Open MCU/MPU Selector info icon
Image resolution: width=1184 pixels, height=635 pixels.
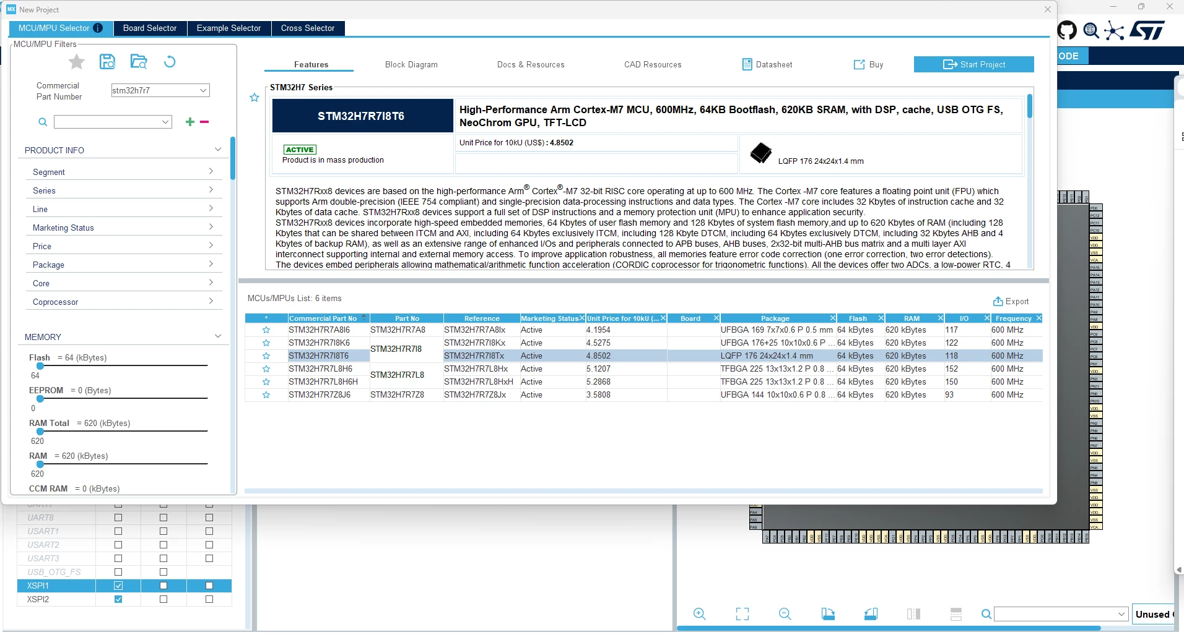click(98, 28)
